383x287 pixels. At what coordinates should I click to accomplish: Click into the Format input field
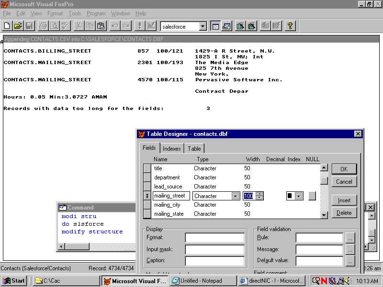[x=214, y=238]
